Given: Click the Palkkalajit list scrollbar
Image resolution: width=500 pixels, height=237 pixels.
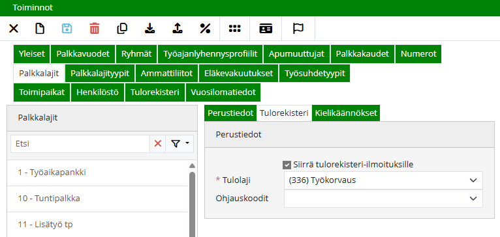Looking at the screenshot, I should [x=192, y=204].
